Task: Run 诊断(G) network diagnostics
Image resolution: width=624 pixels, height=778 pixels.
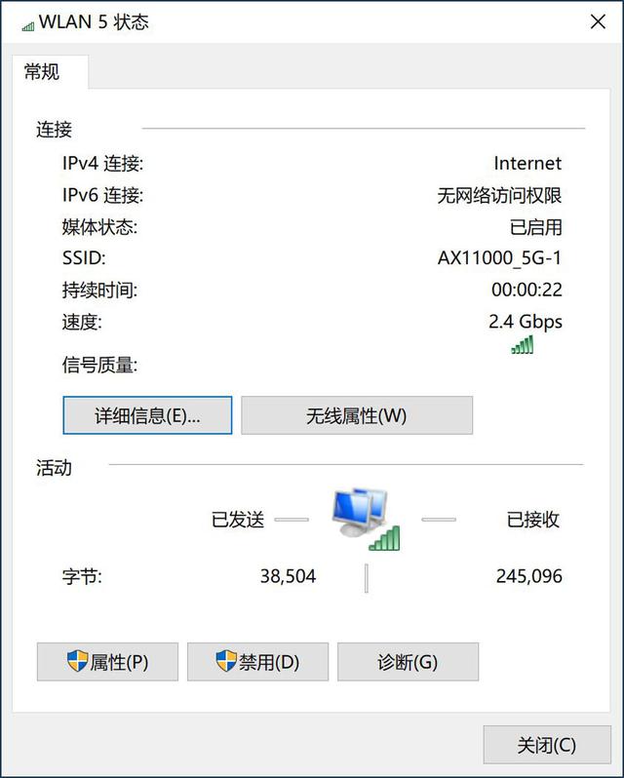Action: (x=408, y=662)
